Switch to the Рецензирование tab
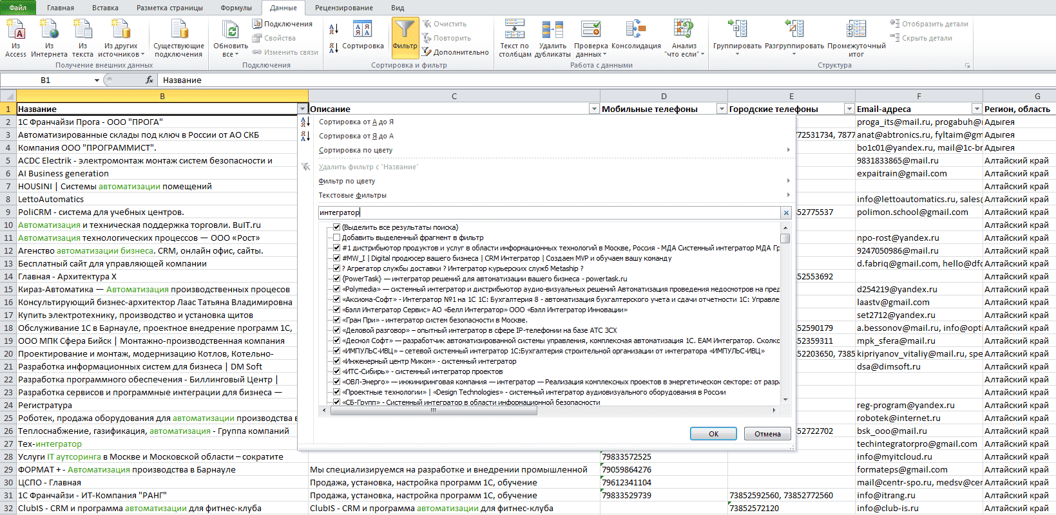1056x515 pixels. point(343,8)
